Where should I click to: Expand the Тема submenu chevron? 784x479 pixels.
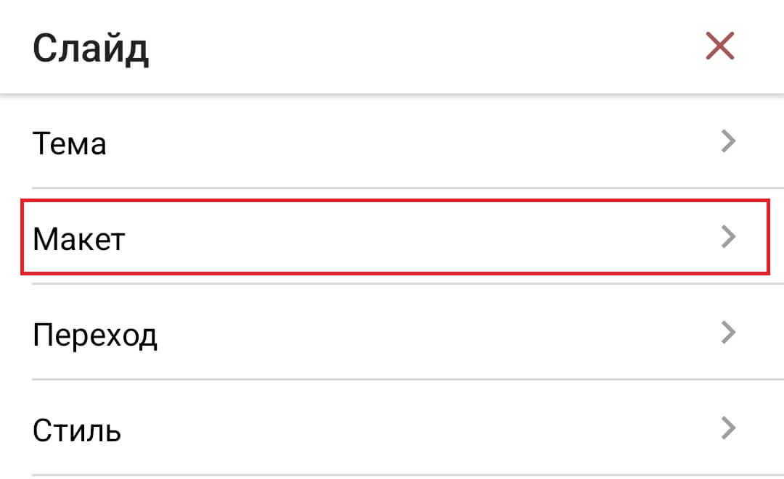[x=728, y=141]
